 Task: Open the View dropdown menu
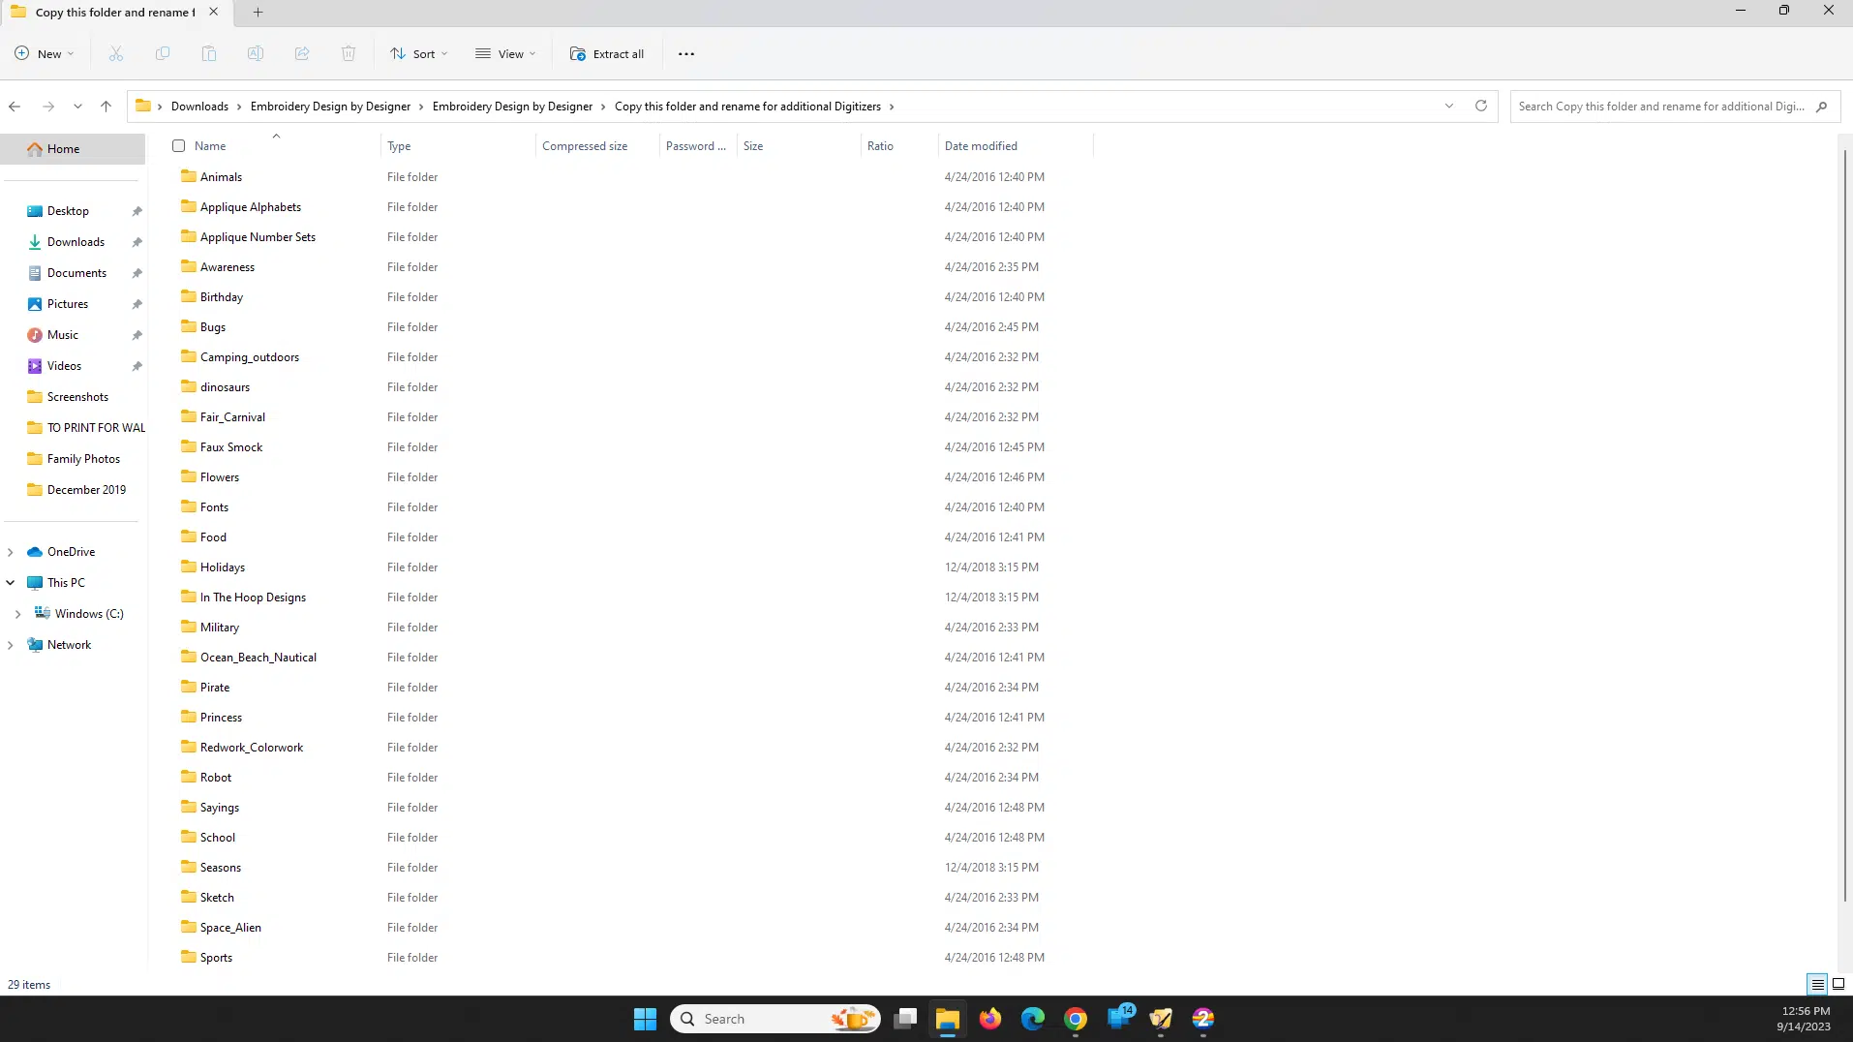pyautogui.click(x=505, y=54)
